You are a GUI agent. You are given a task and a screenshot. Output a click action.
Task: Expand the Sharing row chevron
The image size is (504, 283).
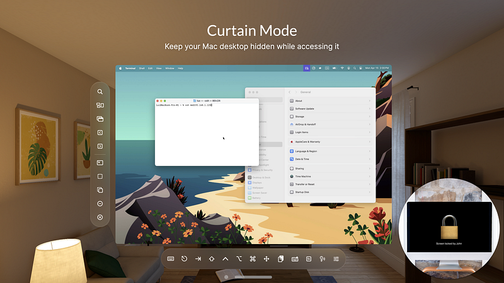[369, 169]
